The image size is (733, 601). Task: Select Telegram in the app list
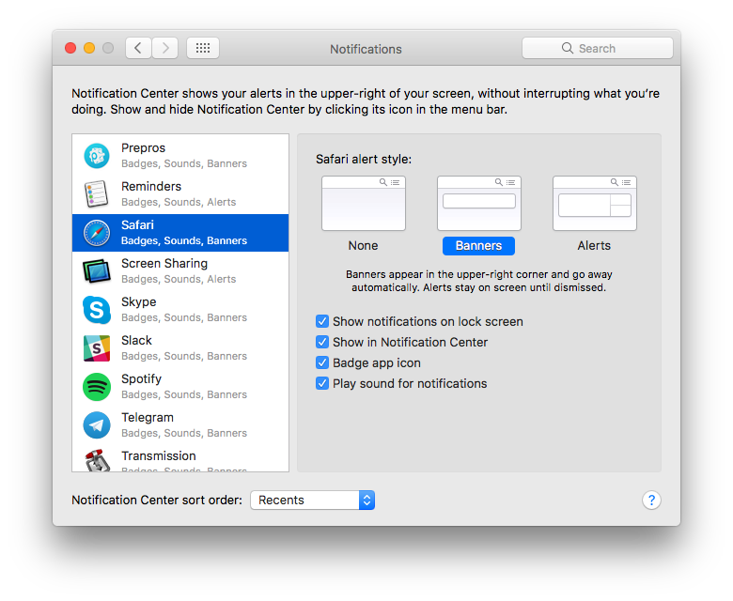(x=180, y=425)
